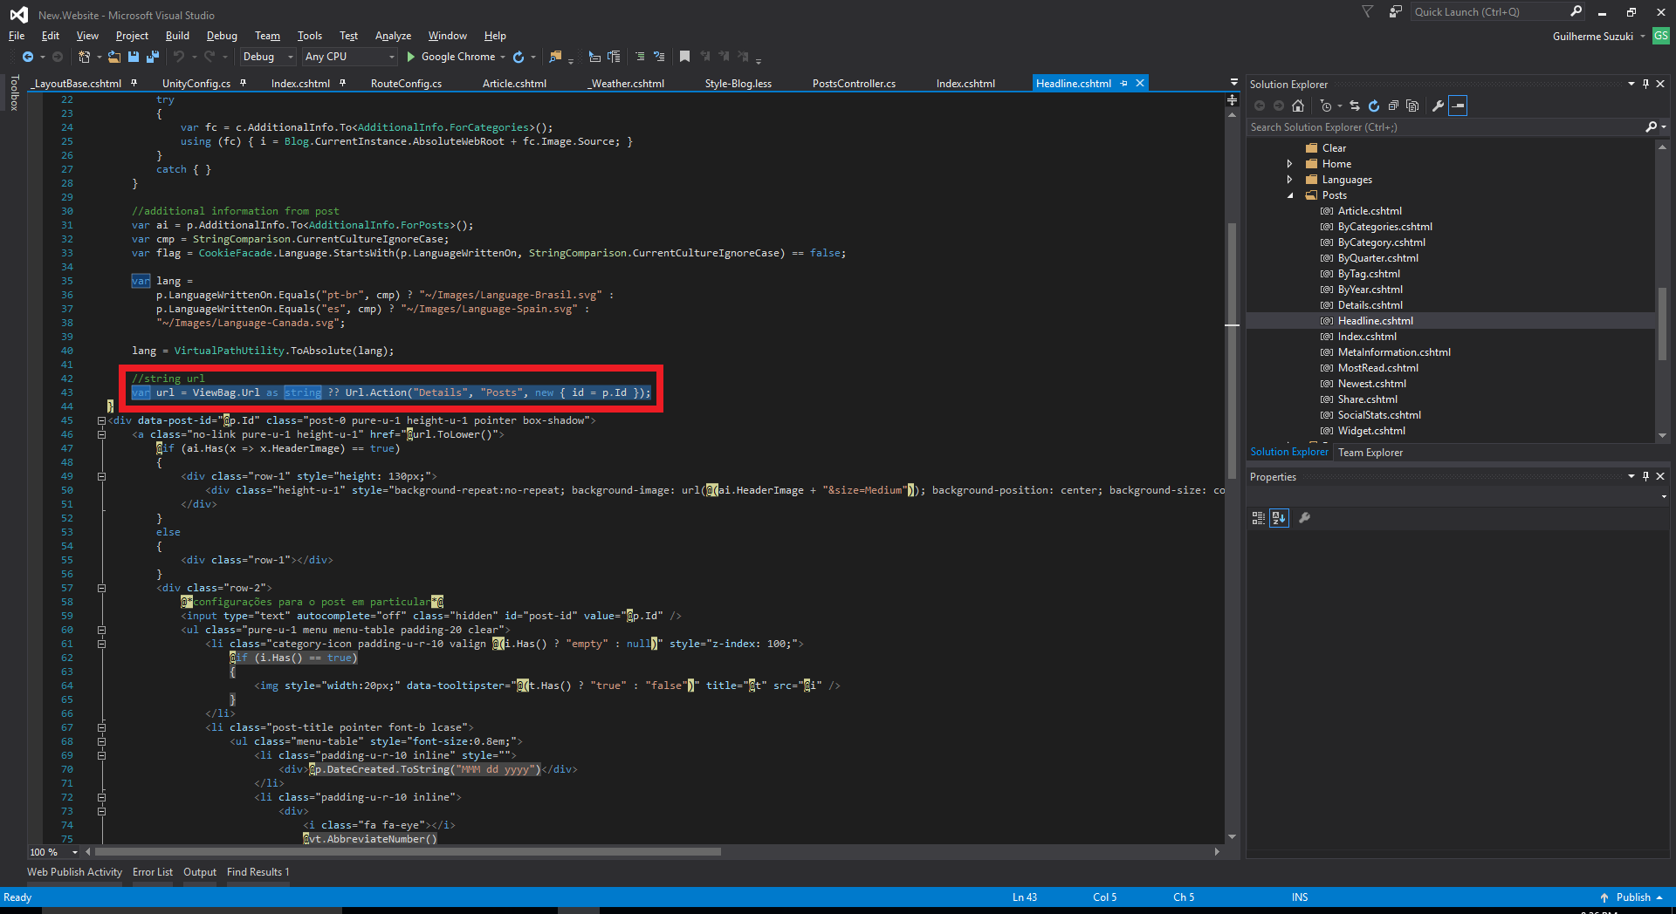
Task: Open the Debug configuration dropdown
Action: 268,57
